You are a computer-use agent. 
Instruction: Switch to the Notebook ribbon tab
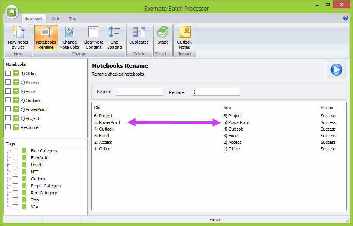pos(34,19)
